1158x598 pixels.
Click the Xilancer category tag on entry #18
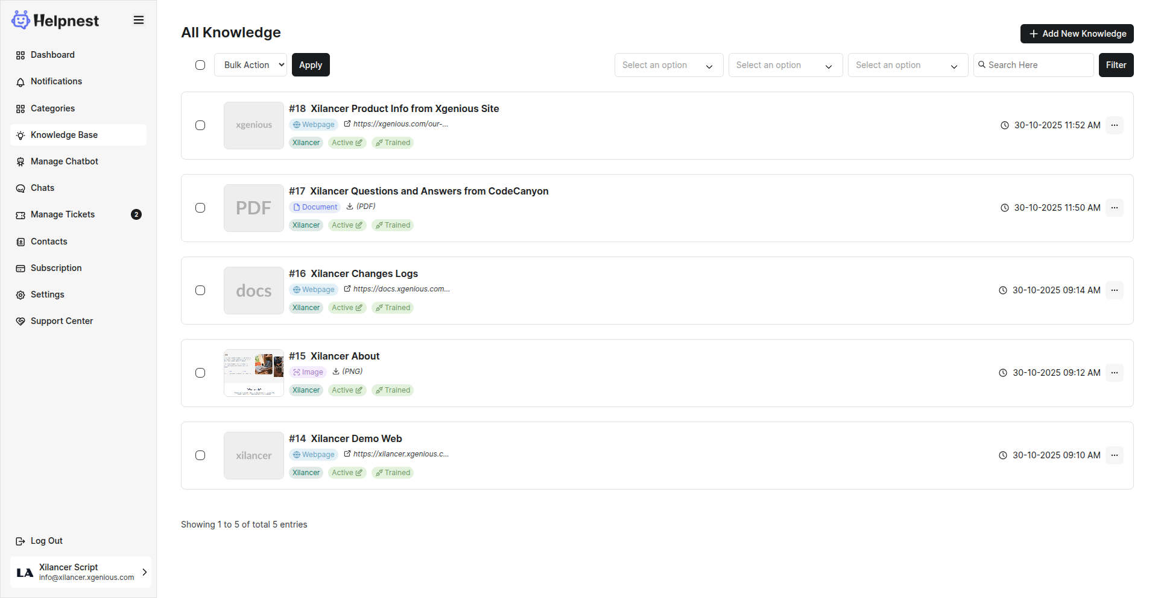(306, 143)
